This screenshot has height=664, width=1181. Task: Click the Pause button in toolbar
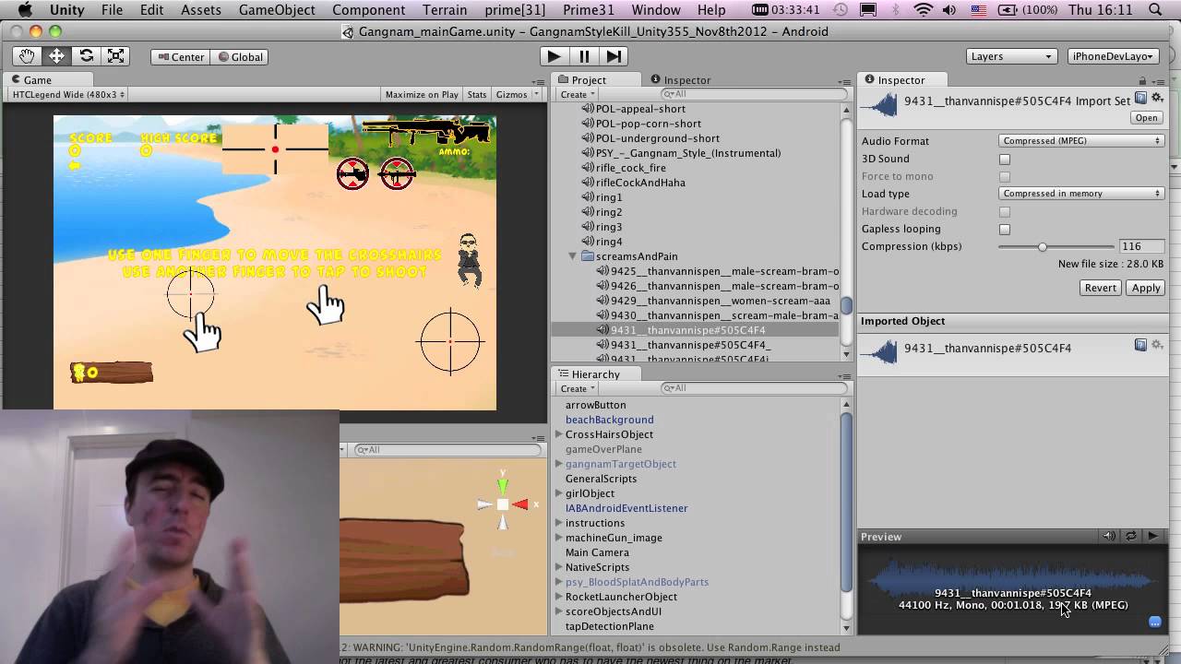[584, 56]
